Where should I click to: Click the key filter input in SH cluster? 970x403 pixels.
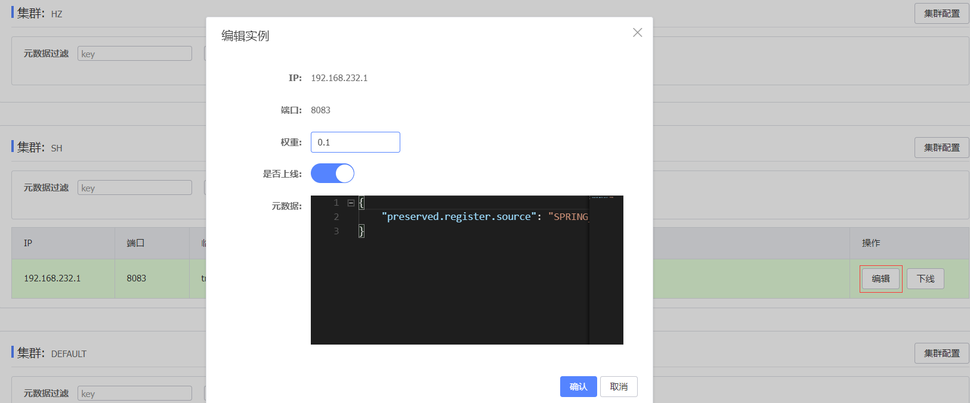[x=135, y=188]
